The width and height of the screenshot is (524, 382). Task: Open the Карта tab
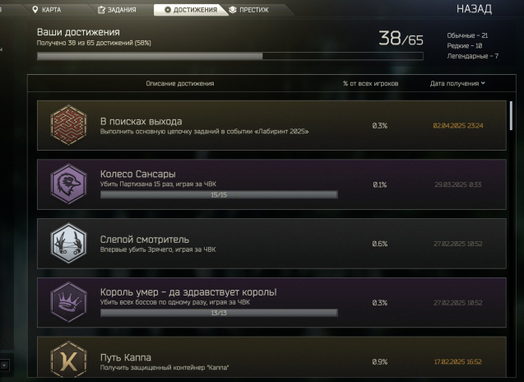pos(47,10)
